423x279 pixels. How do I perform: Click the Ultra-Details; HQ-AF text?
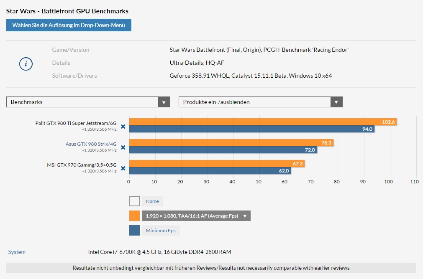pyautogui.click(x=197, y=63)
